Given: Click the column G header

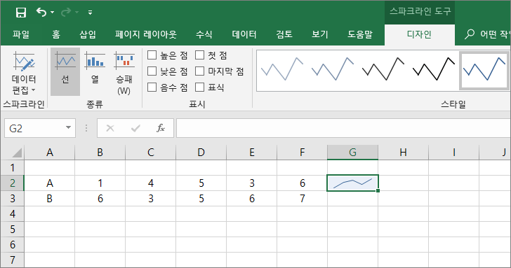Looking at the screenshot, I should pos(352,152).
